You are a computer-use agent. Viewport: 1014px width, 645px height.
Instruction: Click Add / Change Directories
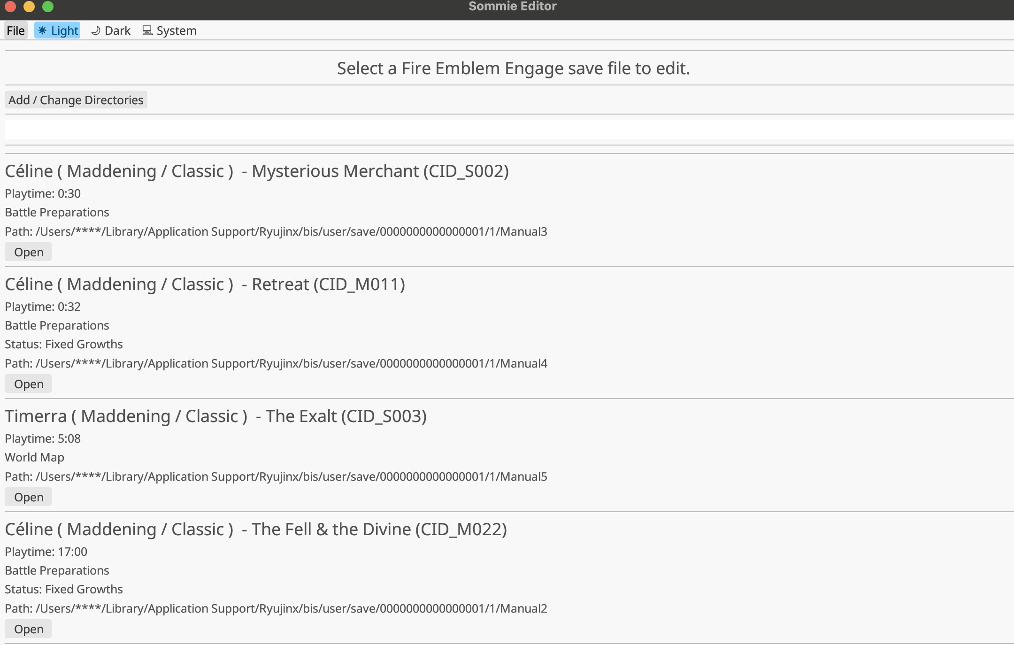pos(76,100)
